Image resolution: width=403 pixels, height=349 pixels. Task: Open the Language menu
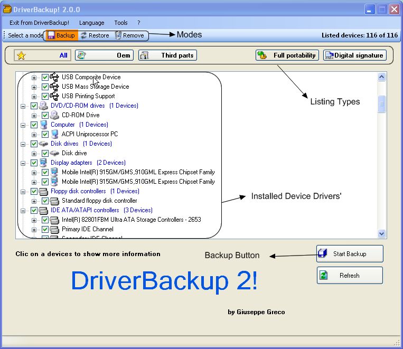[92, 23]
